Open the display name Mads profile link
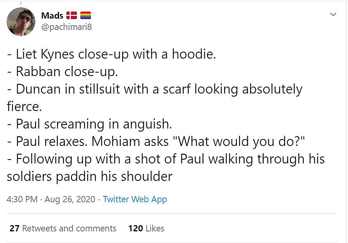The width and height of the screenshot is (348, 243). 52,16
